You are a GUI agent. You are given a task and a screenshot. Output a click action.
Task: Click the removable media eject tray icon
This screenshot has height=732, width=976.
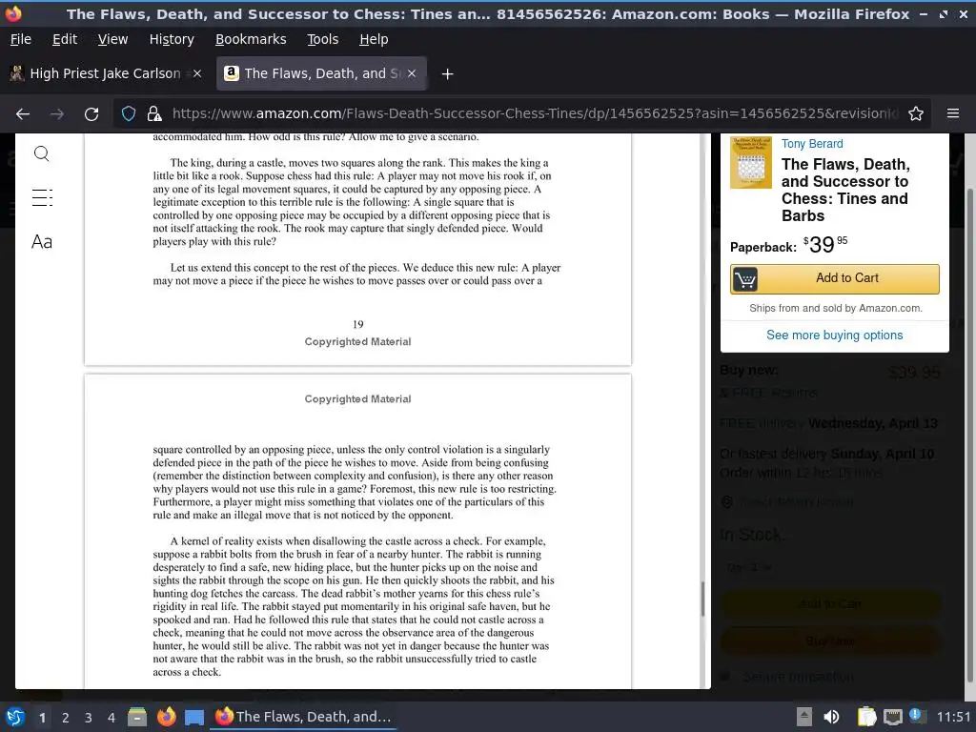pos(804,717)
